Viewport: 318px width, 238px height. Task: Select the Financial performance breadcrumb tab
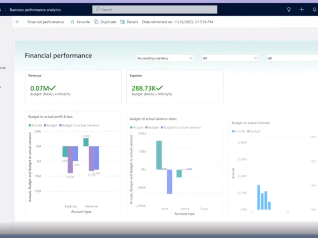coord(46,22)
